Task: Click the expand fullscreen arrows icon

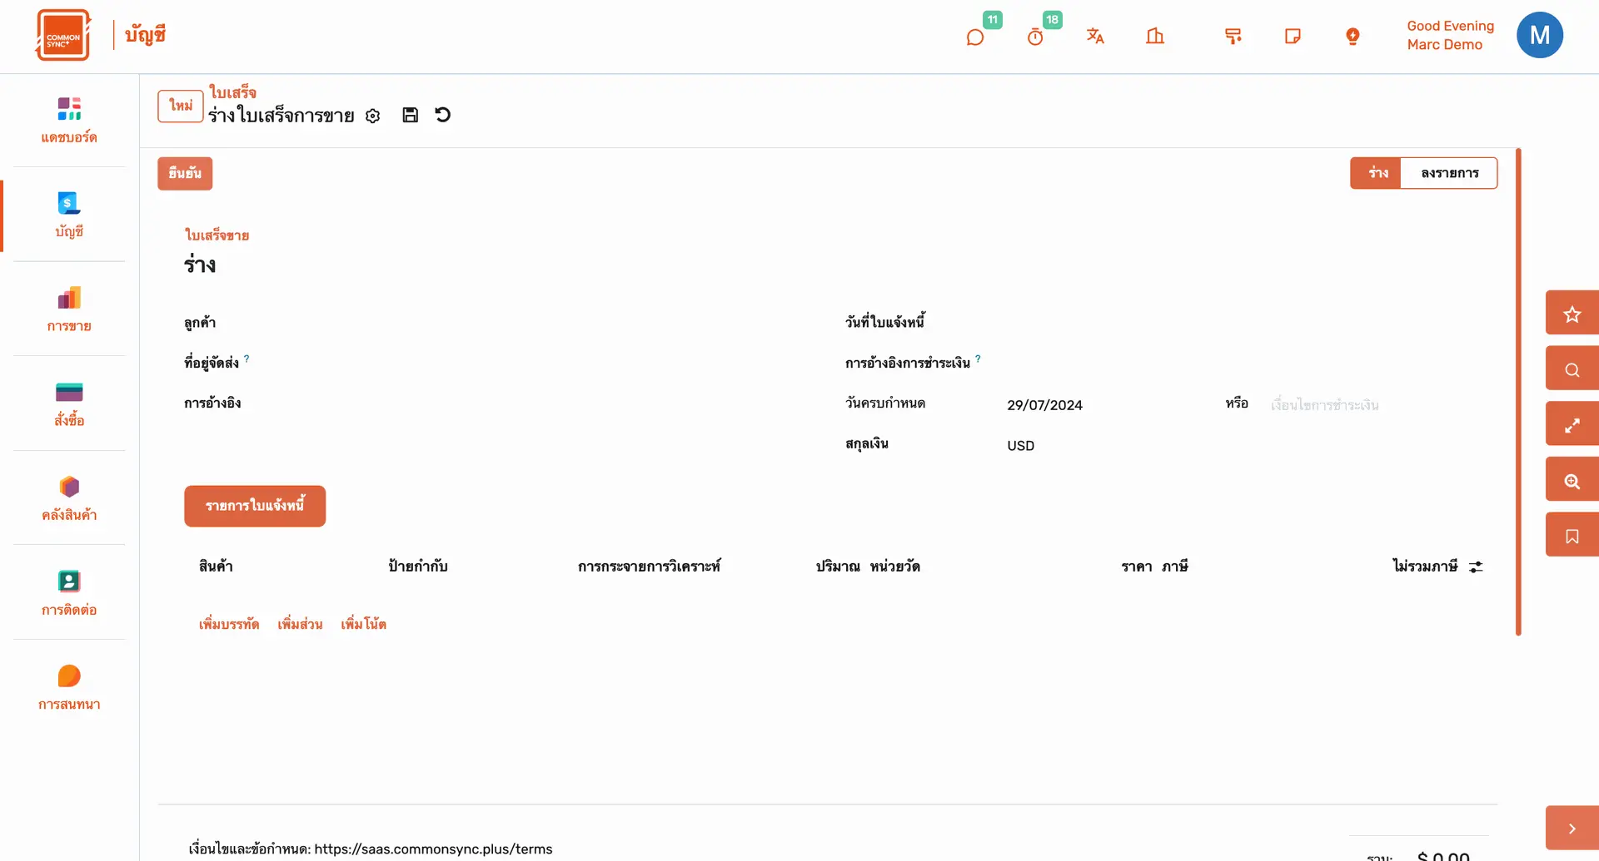Action: pos(1572,425)
